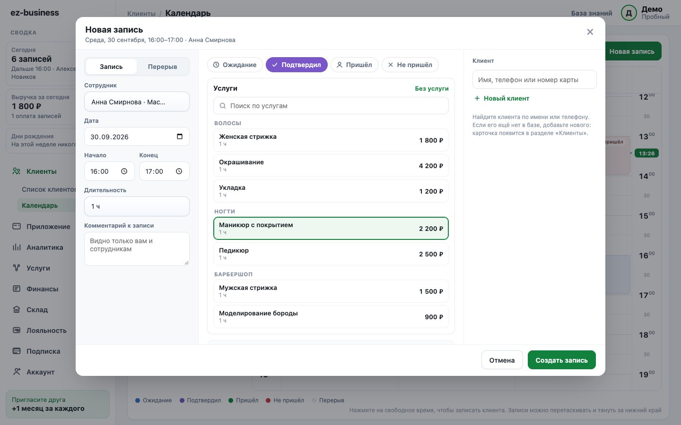Click the Приложение sidebar icon
Screen dimensions: 681x425
tap(17, 227)
